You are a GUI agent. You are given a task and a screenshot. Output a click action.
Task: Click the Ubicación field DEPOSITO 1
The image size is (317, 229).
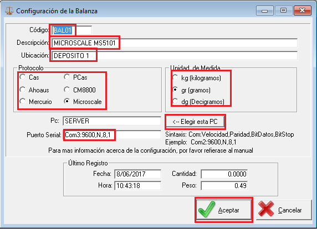pos(175,56)
